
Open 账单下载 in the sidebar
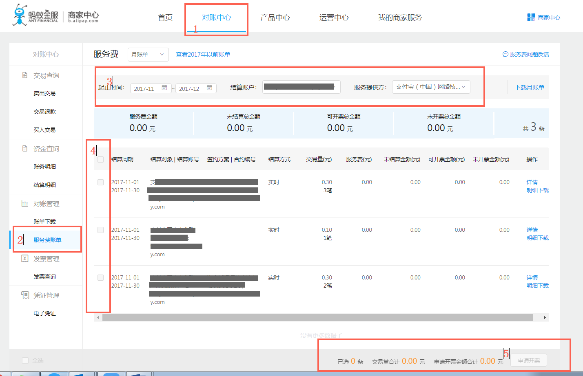44,222
